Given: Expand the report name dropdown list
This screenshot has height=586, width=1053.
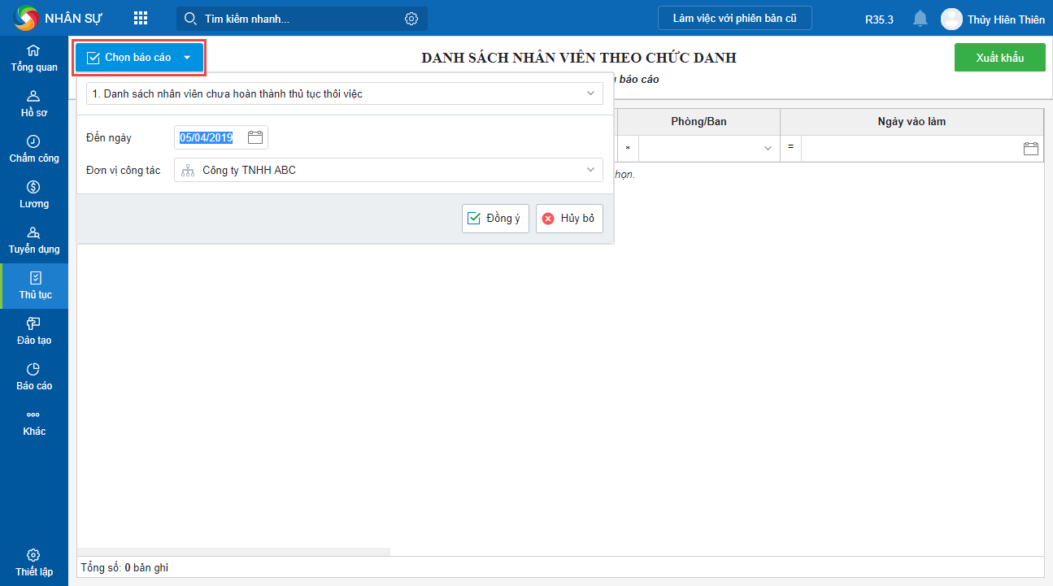Looking at the screenshot, I should click(x=590, y=93).
